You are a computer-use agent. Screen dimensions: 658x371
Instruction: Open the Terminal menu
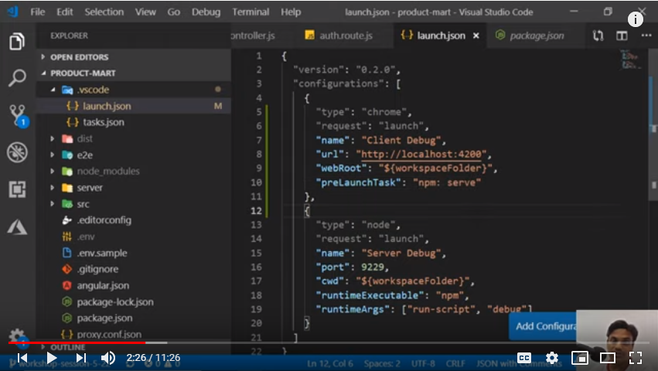point(251,12)
